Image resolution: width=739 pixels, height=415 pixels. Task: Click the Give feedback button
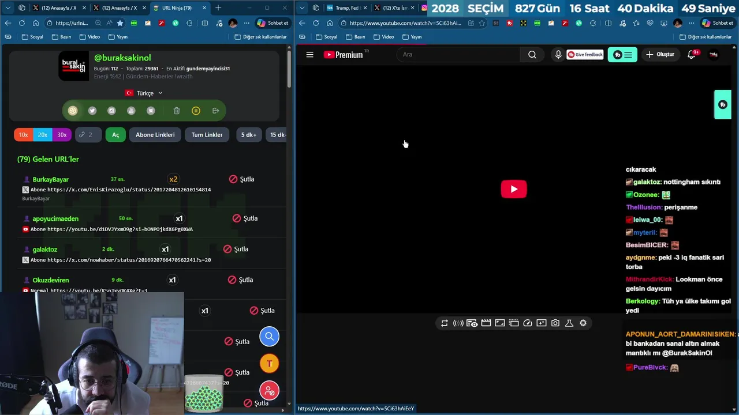[x=585, y=55]
